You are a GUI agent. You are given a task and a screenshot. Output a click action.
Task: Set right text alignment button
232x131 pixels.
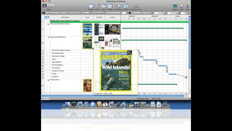pyautogui.click(x=149, y=13)
